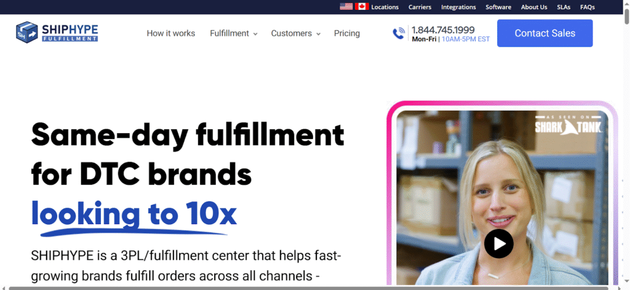
Task: Click the phone call icon
Action: (x=399, y=33)
